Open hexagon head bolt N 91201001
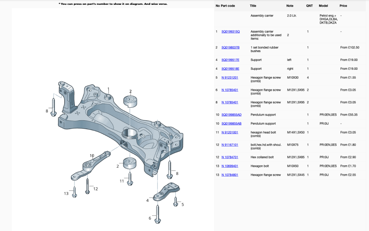Screen dimensions: 369x231 tap(230, 132)
